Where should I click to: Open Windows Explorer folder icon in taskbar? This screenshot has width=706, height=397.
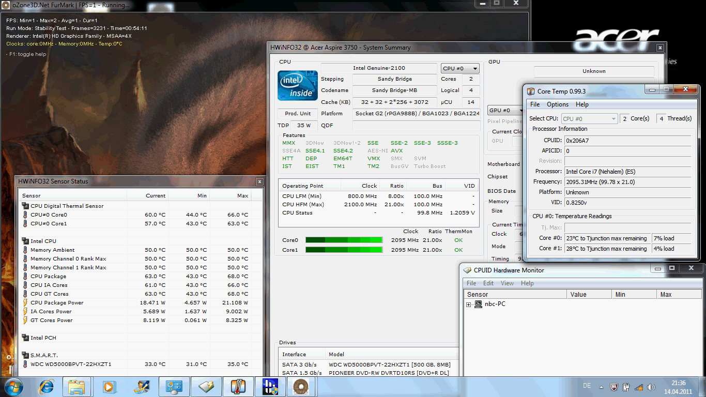76,387
